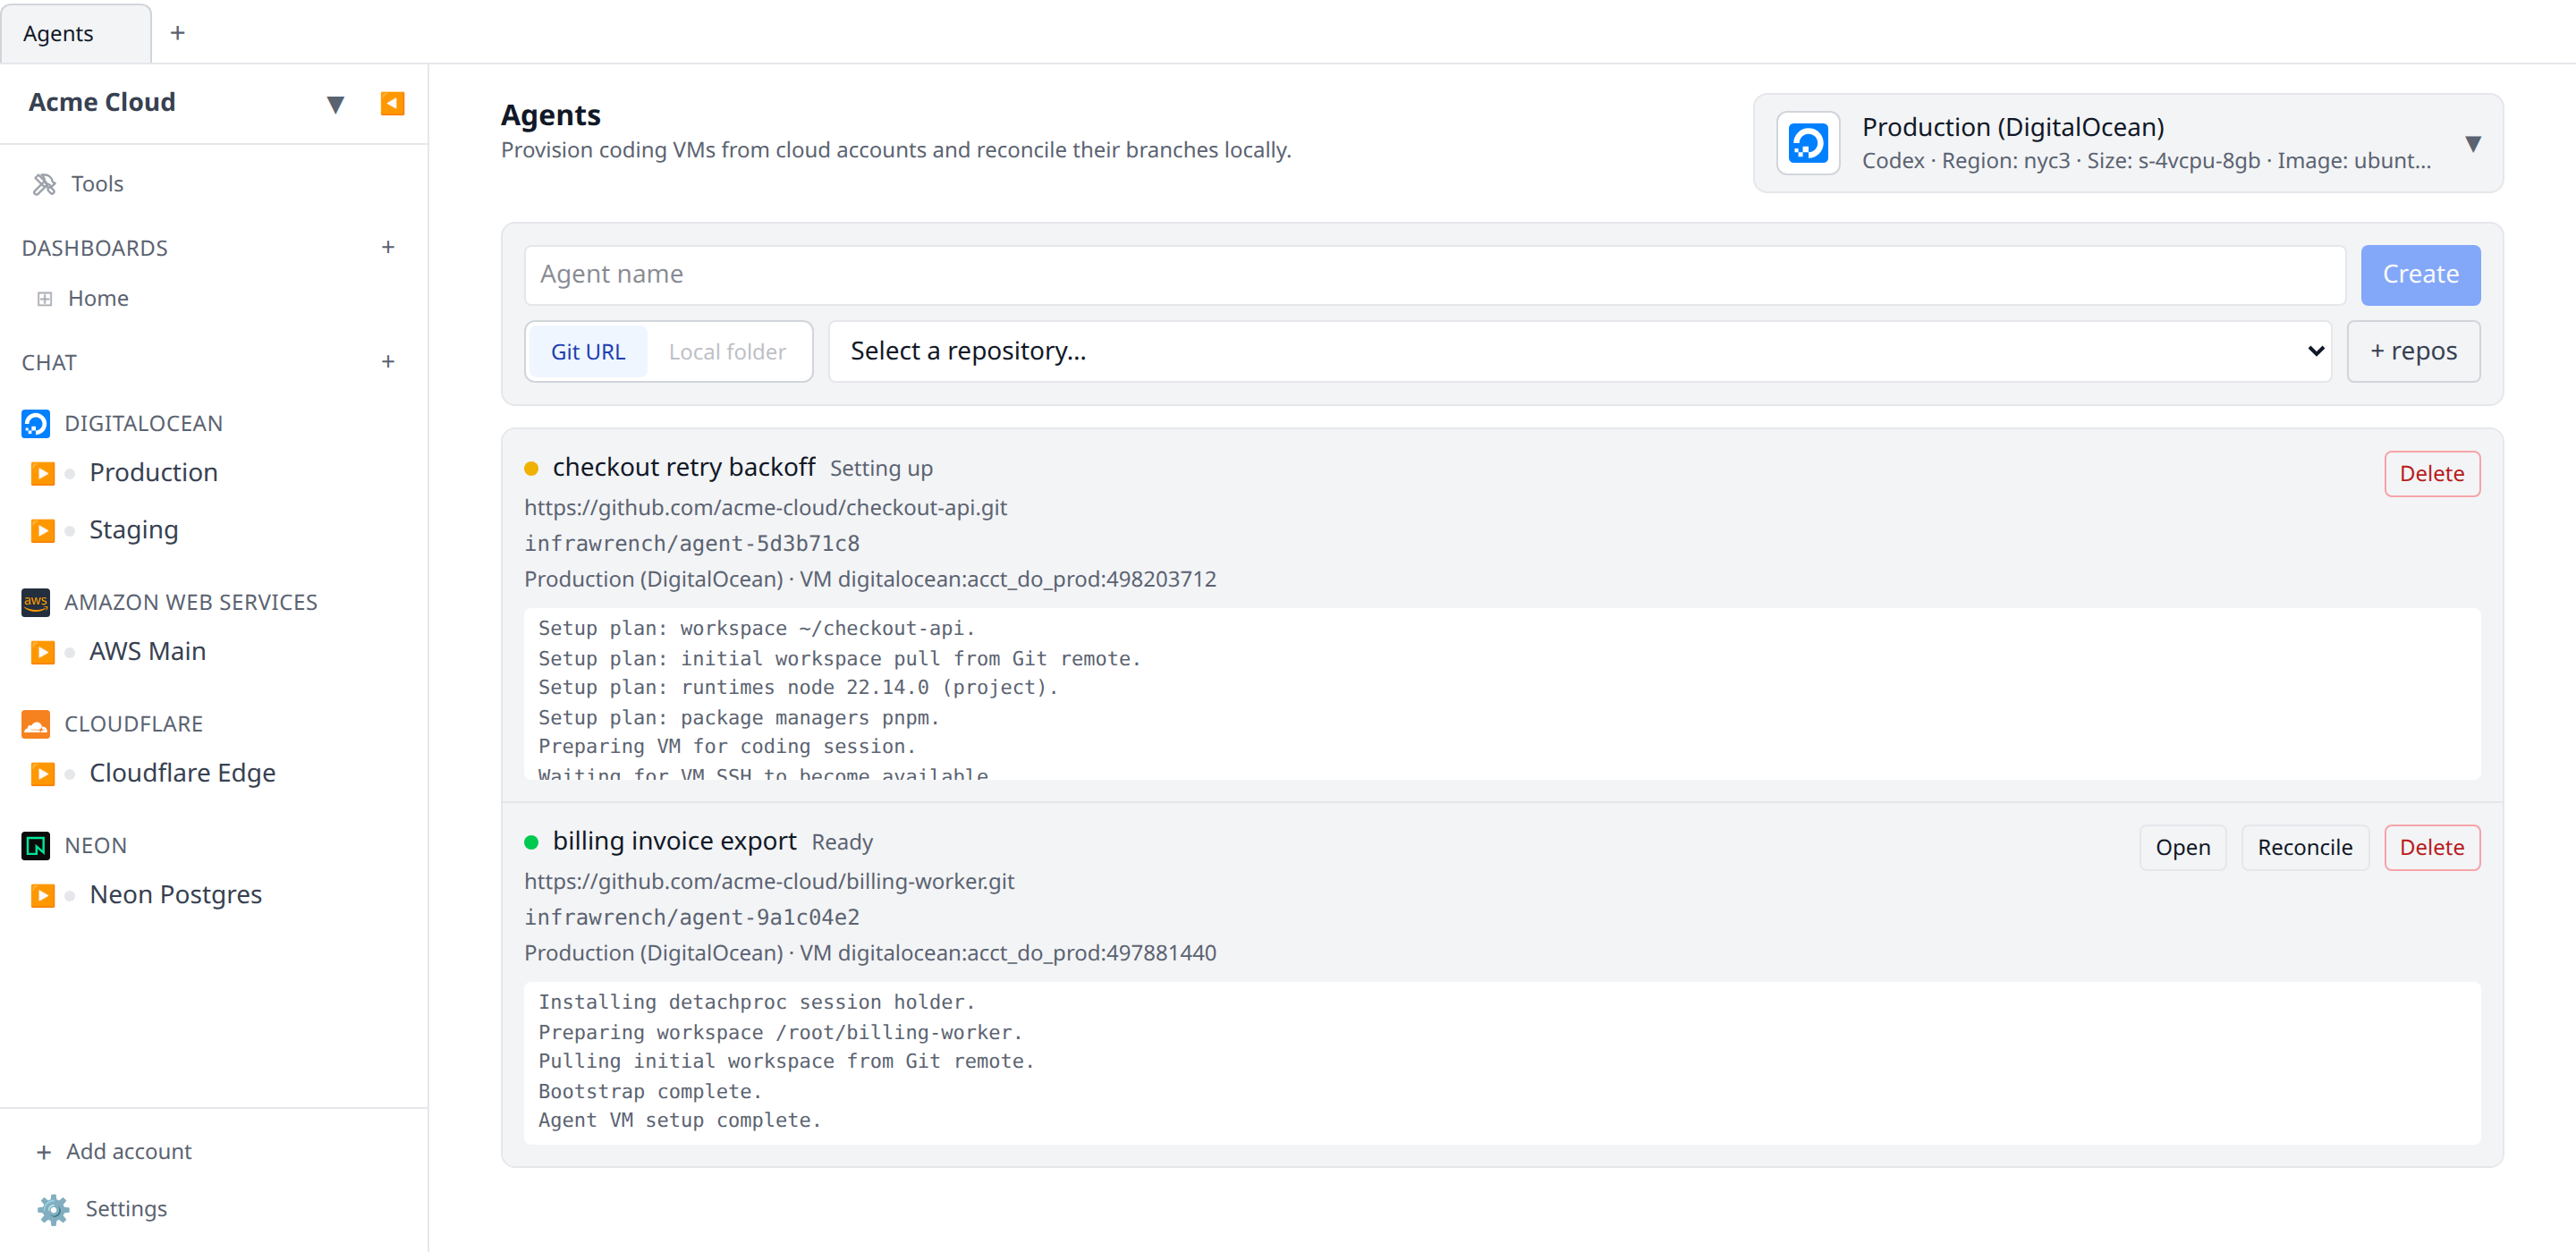Viewport: 2576px width, 1252px height.
Task: Click the AMAZON WEB SERVICES section header
Action: (190, 602)
